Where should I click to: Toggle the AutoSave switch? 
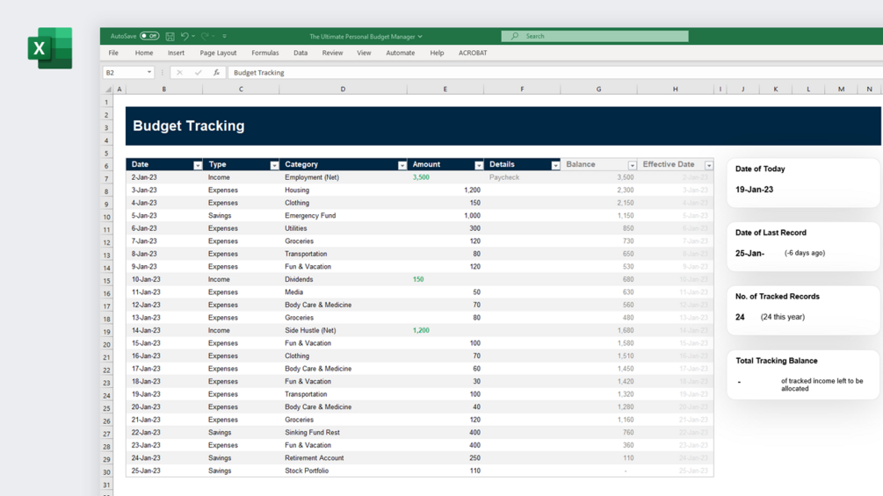149,36
